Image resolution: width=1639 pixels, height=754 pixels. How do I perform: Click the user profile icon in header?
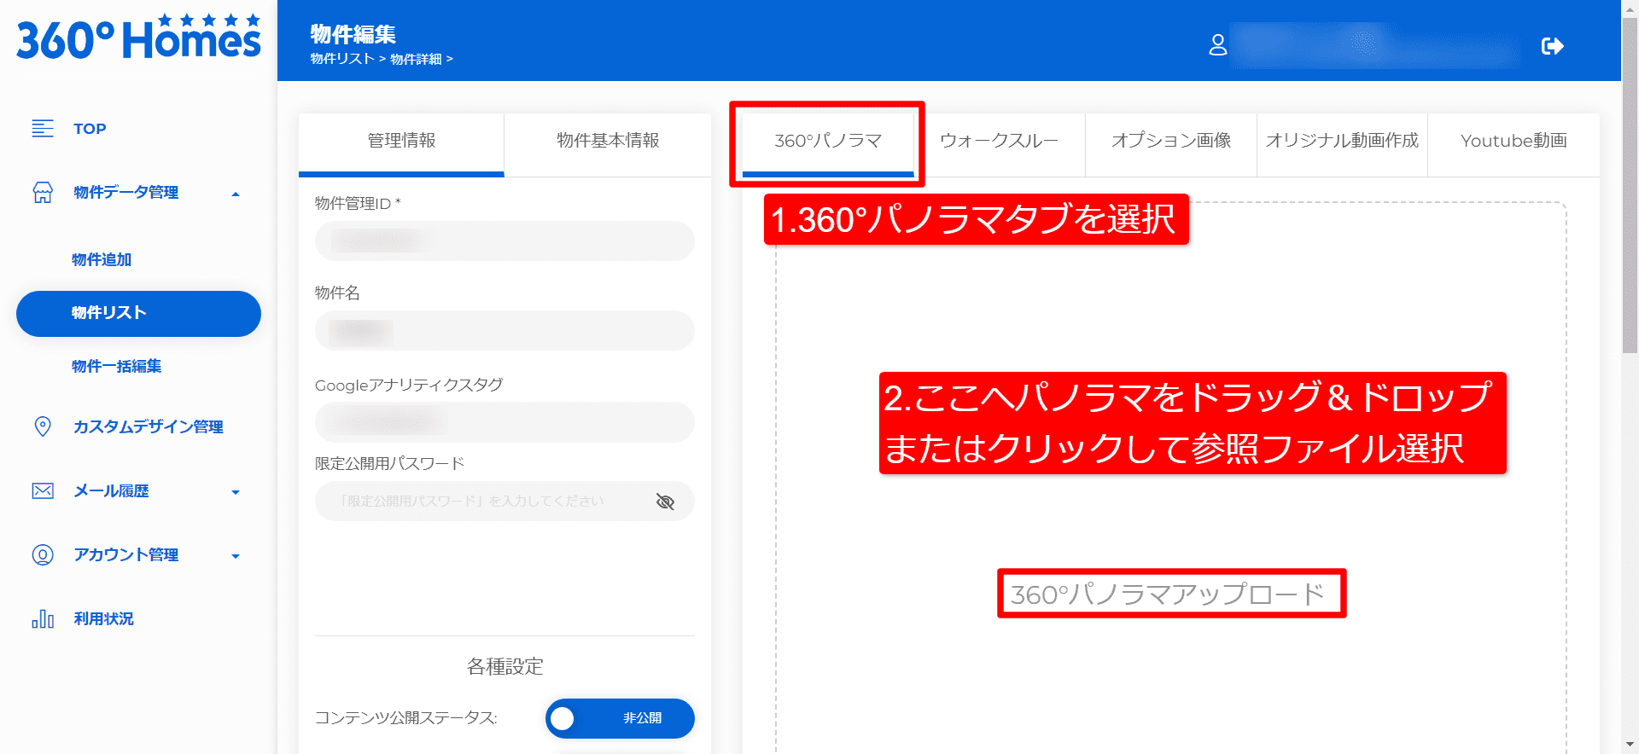pyautogui.click(x=1218, y=45)
